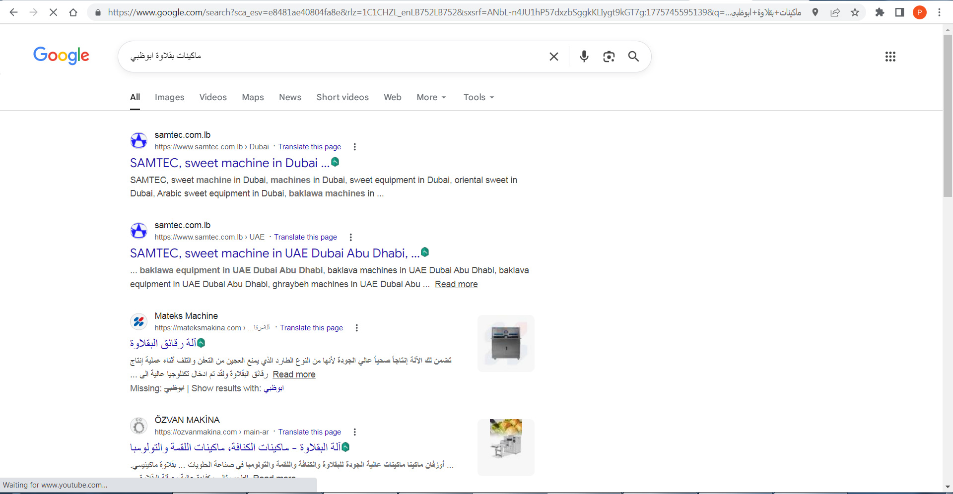Click the share page icon in address bar
The height and width of the screenshot is (494, 953).
click(x=835, y=12)
